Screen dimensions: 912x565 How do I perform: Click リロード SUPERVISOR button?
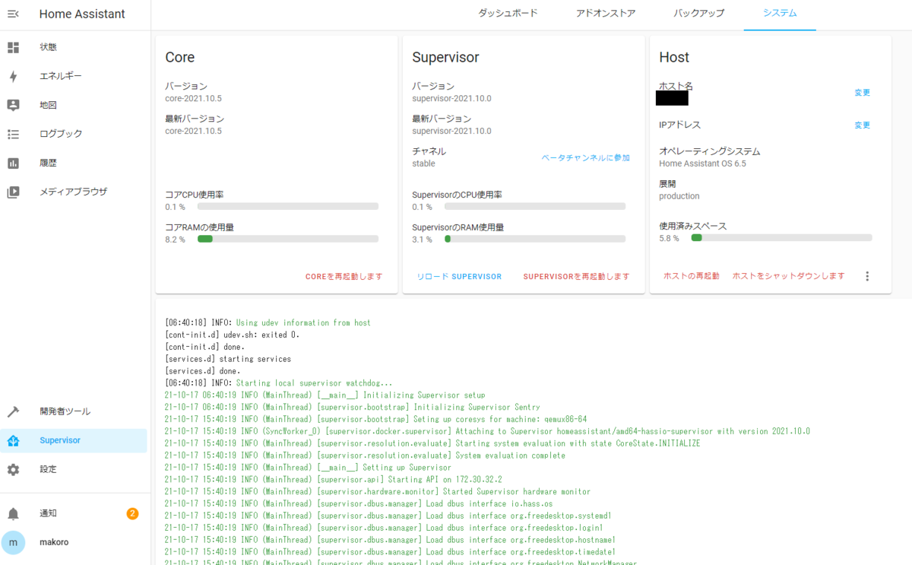coord(459,276)
